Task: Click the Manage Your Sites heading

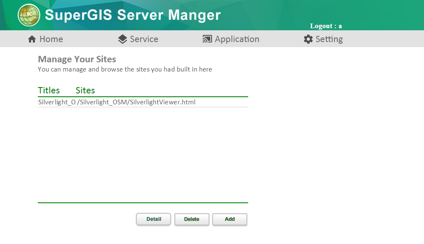Action: (77, 59)
